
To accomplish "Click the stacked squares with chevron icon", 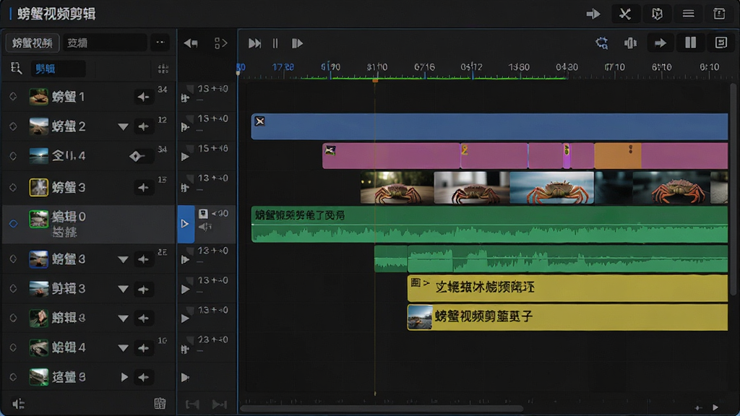I will pyautogui.click(x=220, y=43).
